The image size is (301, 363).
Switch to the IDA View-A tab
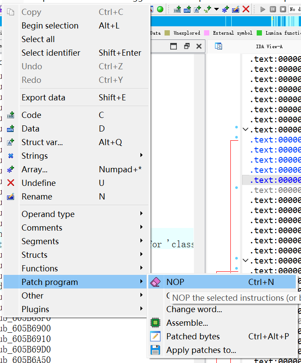tap(269, 46)
